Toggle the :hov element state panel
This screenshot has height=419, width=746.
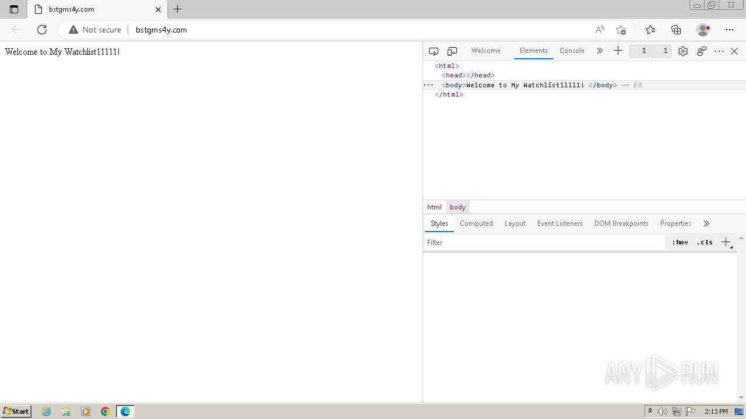click(680, 242)
